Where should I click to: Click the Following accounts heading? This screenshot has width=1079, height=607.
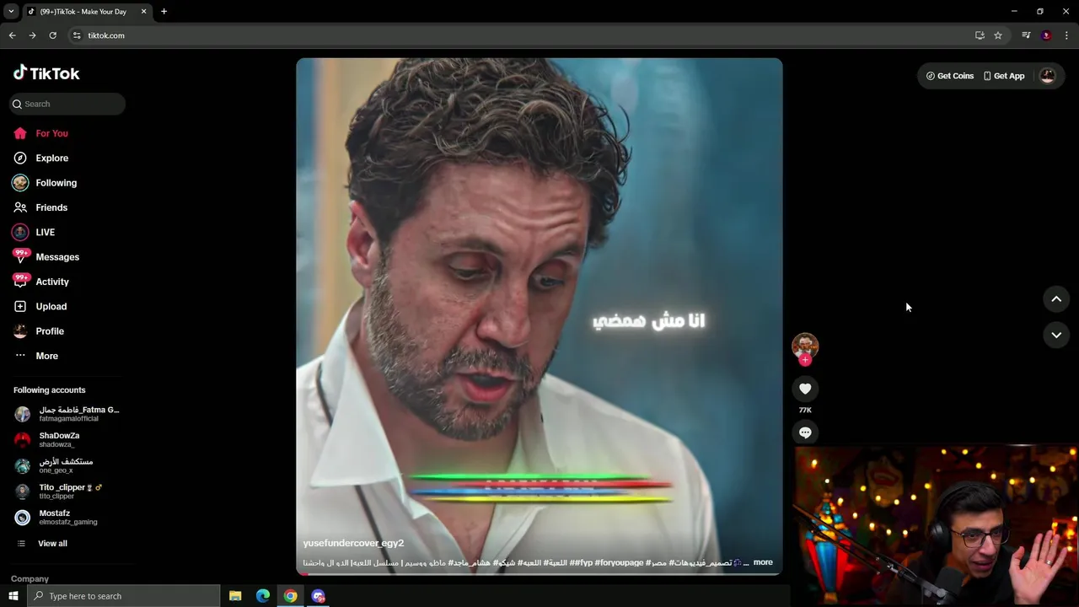point(49,390)
